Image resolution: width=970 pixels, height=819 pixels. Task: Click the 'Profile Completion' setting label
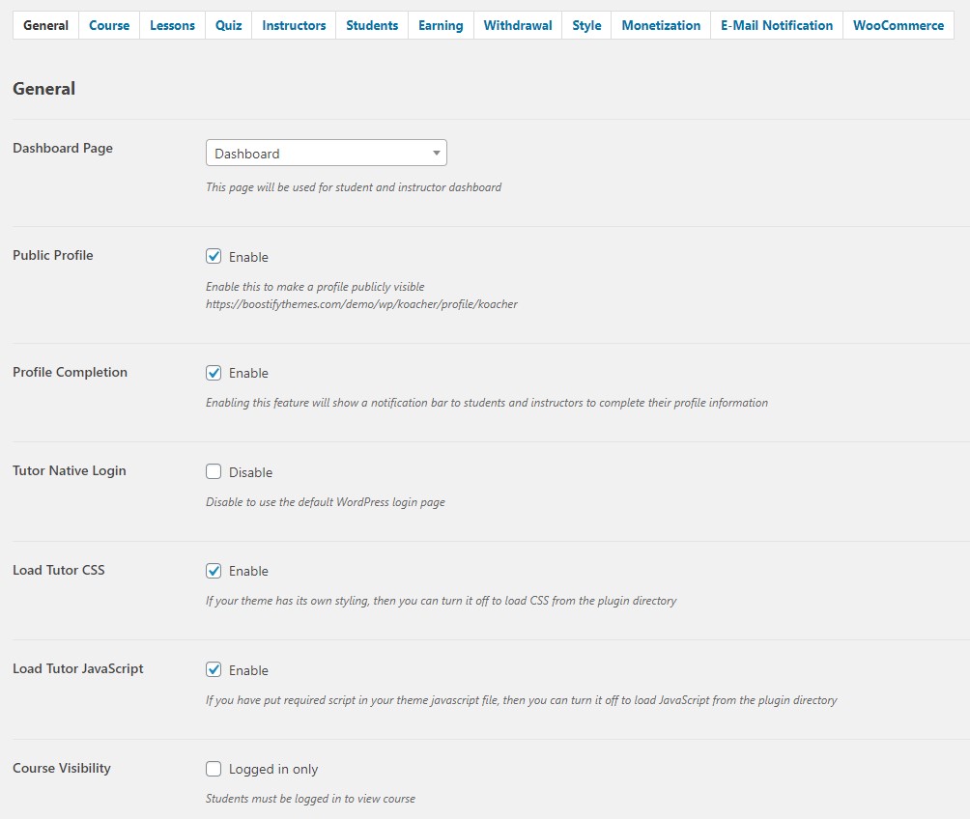pyautogui.click(x=70, y=372)
